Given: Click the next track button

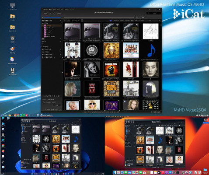Looking at the screenshot, I should (x=59, y=14).
